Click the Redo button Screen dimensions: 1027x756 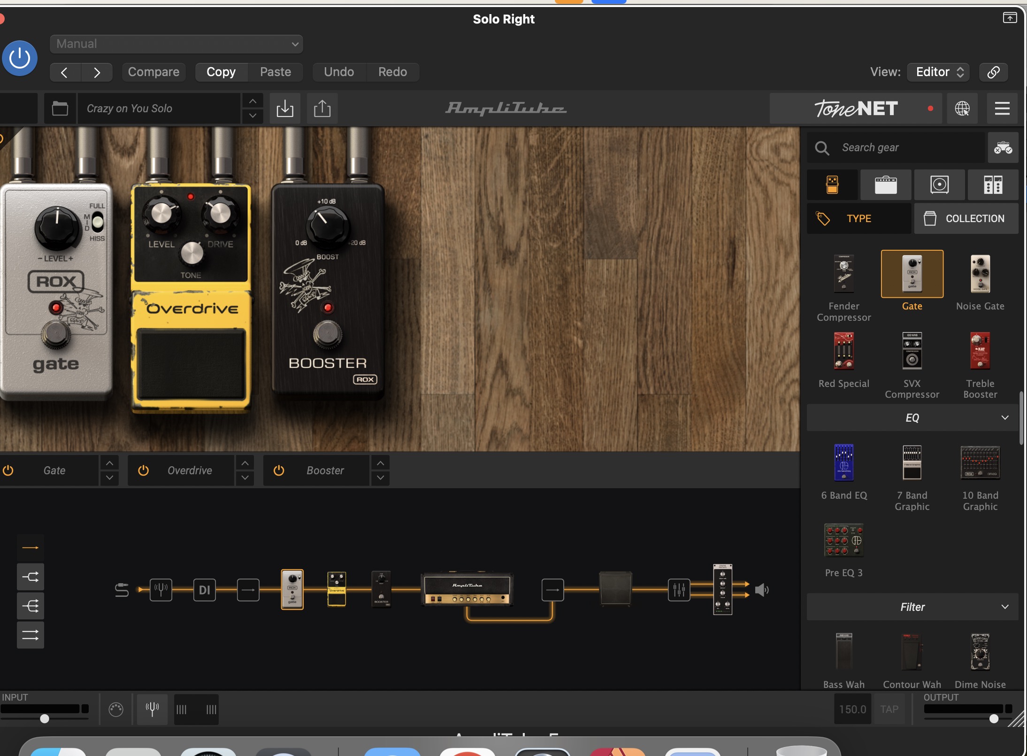point(392,72)
